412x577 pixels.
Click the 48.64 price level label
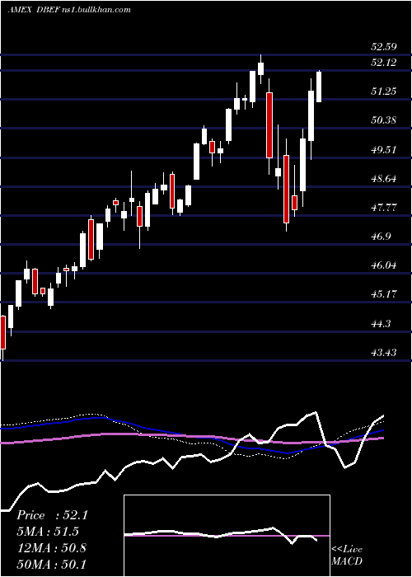[x=384, y=179]
